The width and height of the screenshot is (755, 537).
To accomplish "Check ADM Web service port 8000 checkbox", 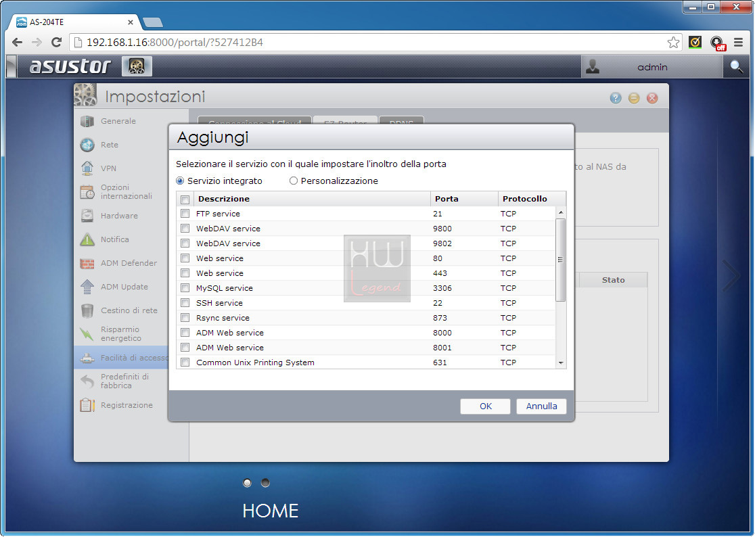I will 185,333.
